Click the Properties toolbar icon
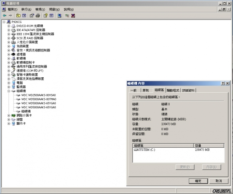 (32, 16)
